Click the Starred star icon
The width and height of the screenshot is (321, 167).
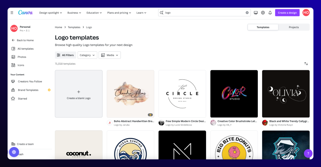click(13, 99)
